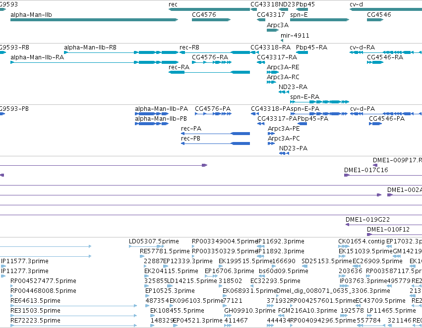Click the Arpc3A-RC transcript label
422x328 pixels.
click(x=283, y=77)
